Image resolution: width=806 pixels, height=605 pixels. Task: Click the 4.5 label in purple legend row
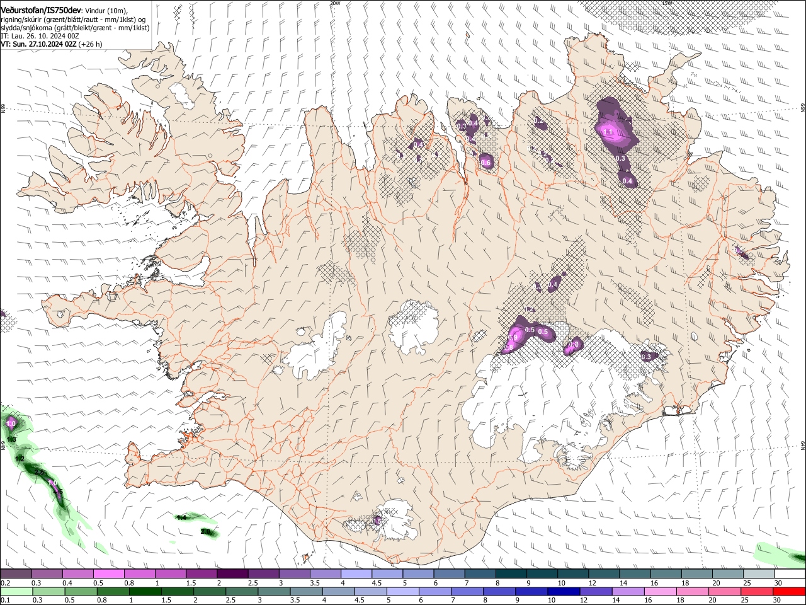click(377, 583)
